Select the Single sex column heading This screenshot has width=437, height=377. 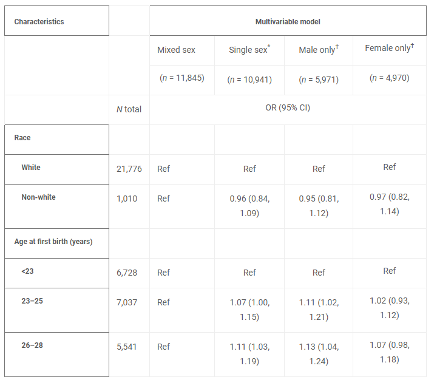249,50
